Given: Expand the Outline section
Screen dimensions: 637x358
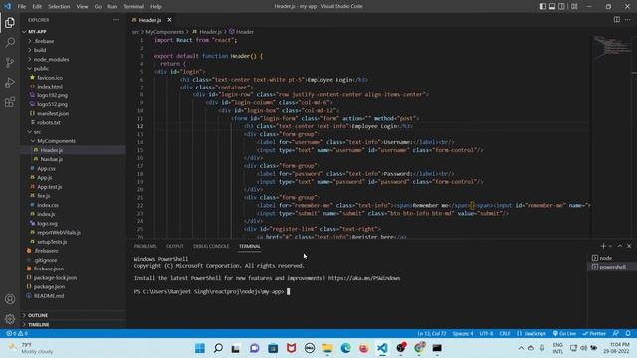Looking at the screenshot, I should click(x=38, y=315).
